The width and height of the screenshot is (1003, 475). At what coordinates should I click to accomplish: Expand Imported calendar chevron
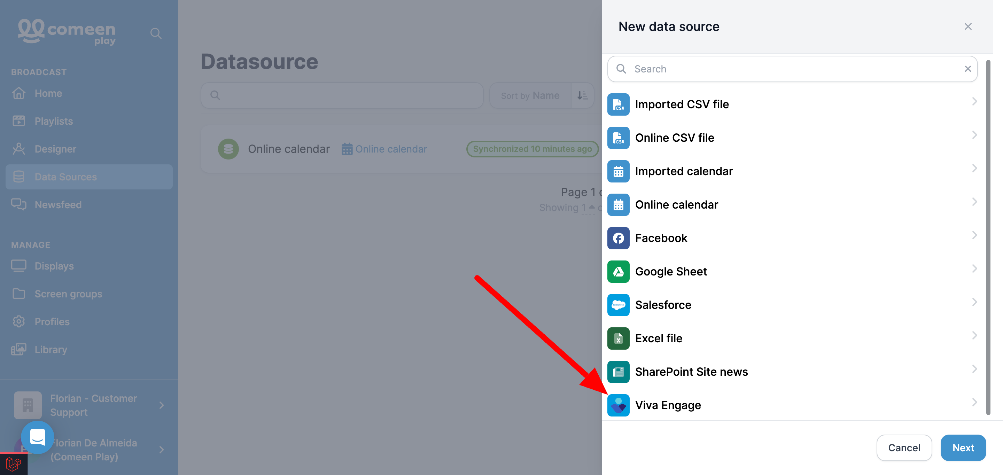click(x=974, y=169)
